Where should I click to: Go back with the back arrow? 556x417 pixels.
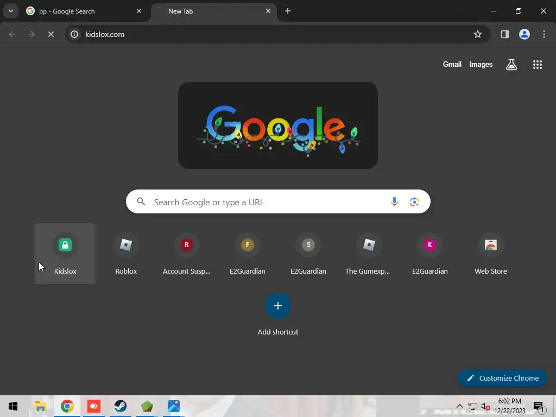pos(12,34)
